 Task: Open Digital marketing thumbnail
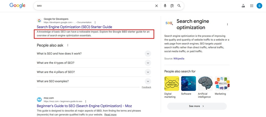point(172,84)
